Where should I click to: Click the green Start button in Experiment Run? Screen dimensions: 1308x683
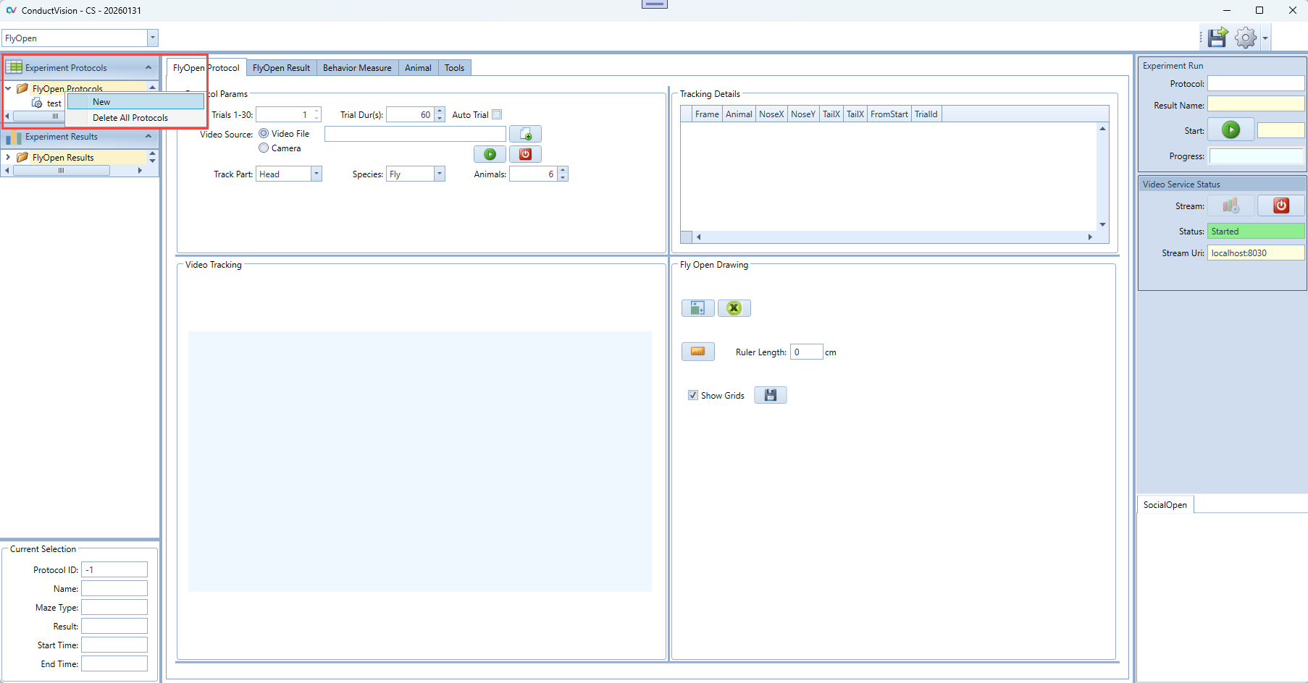click(1231, 130)
